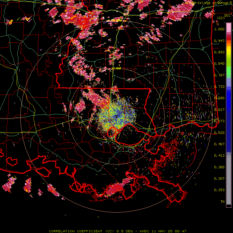233x233 pixels.
Task: Select the 0.680 color scale label
Action: pyautogui.click(x=219, y=98)
